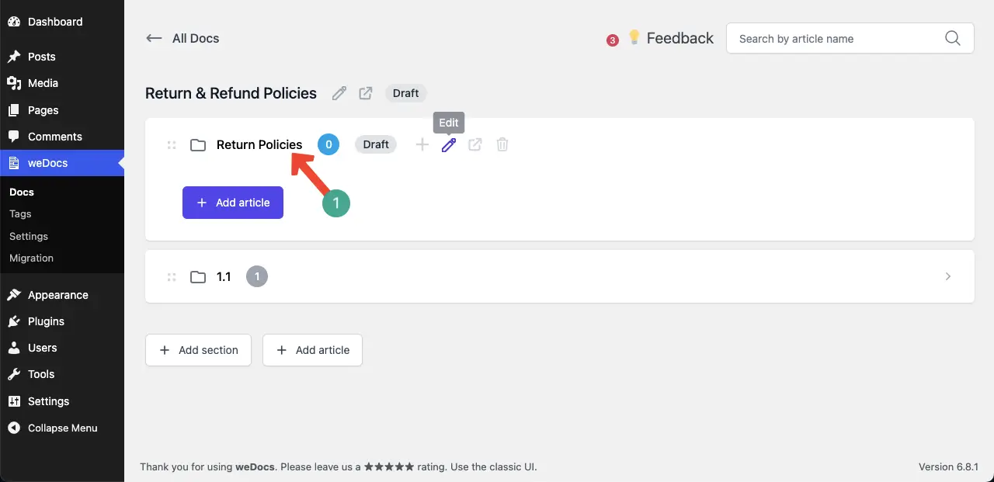Click the Add section button
This screenshot has height=482, width=994.
(x=198, y=350)
